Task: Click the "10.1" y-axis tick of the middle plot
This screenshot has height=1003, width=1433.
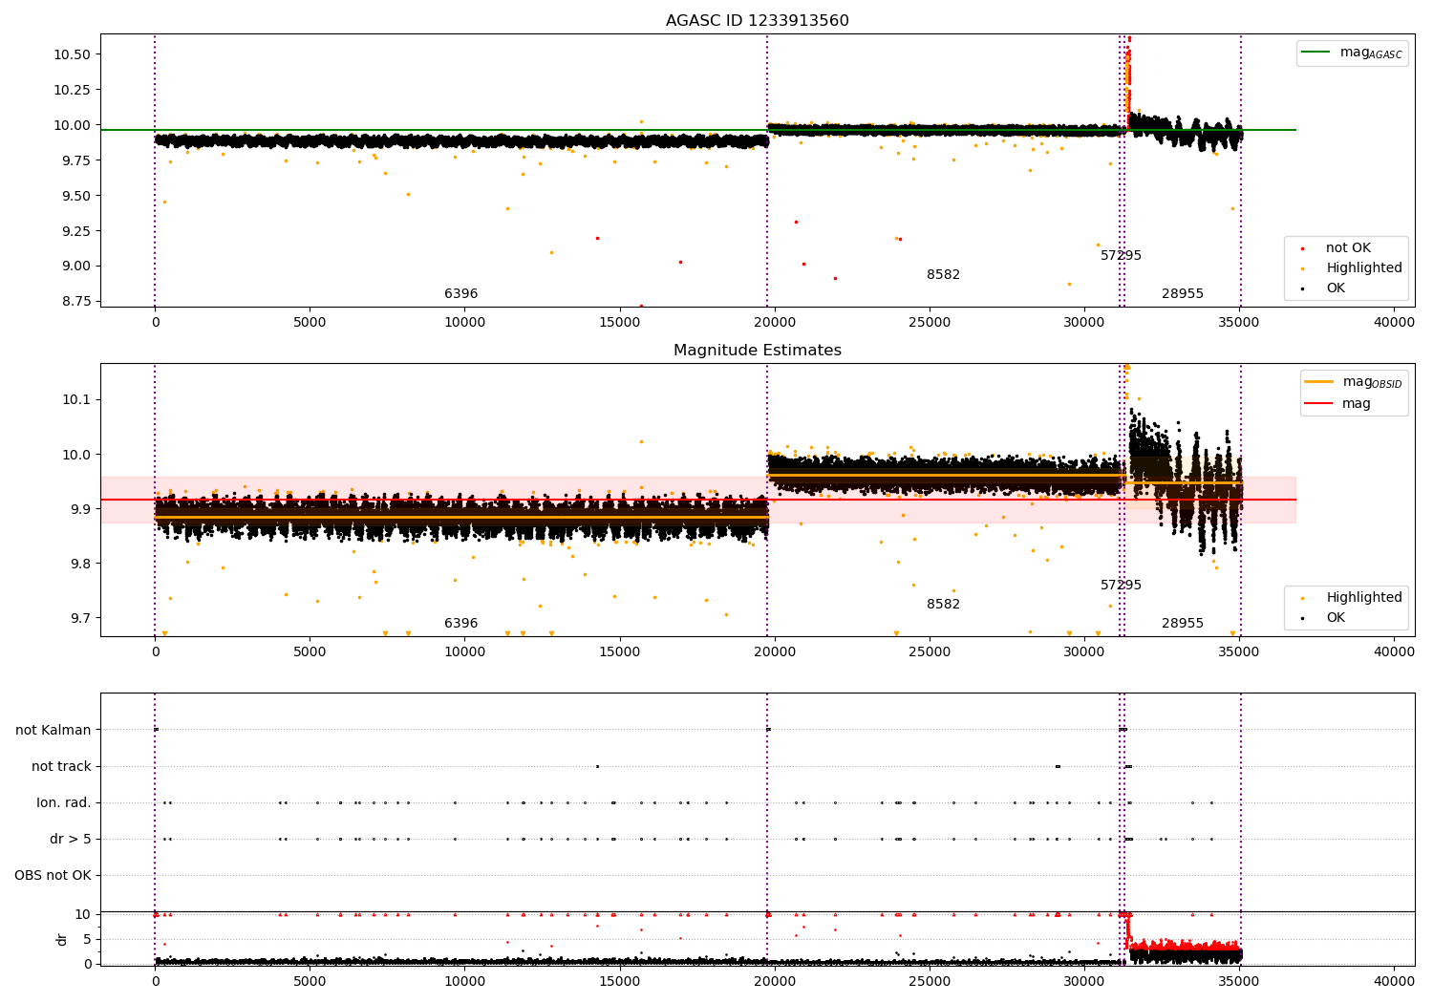Action: pyautogui.click(x=76, y=399)
